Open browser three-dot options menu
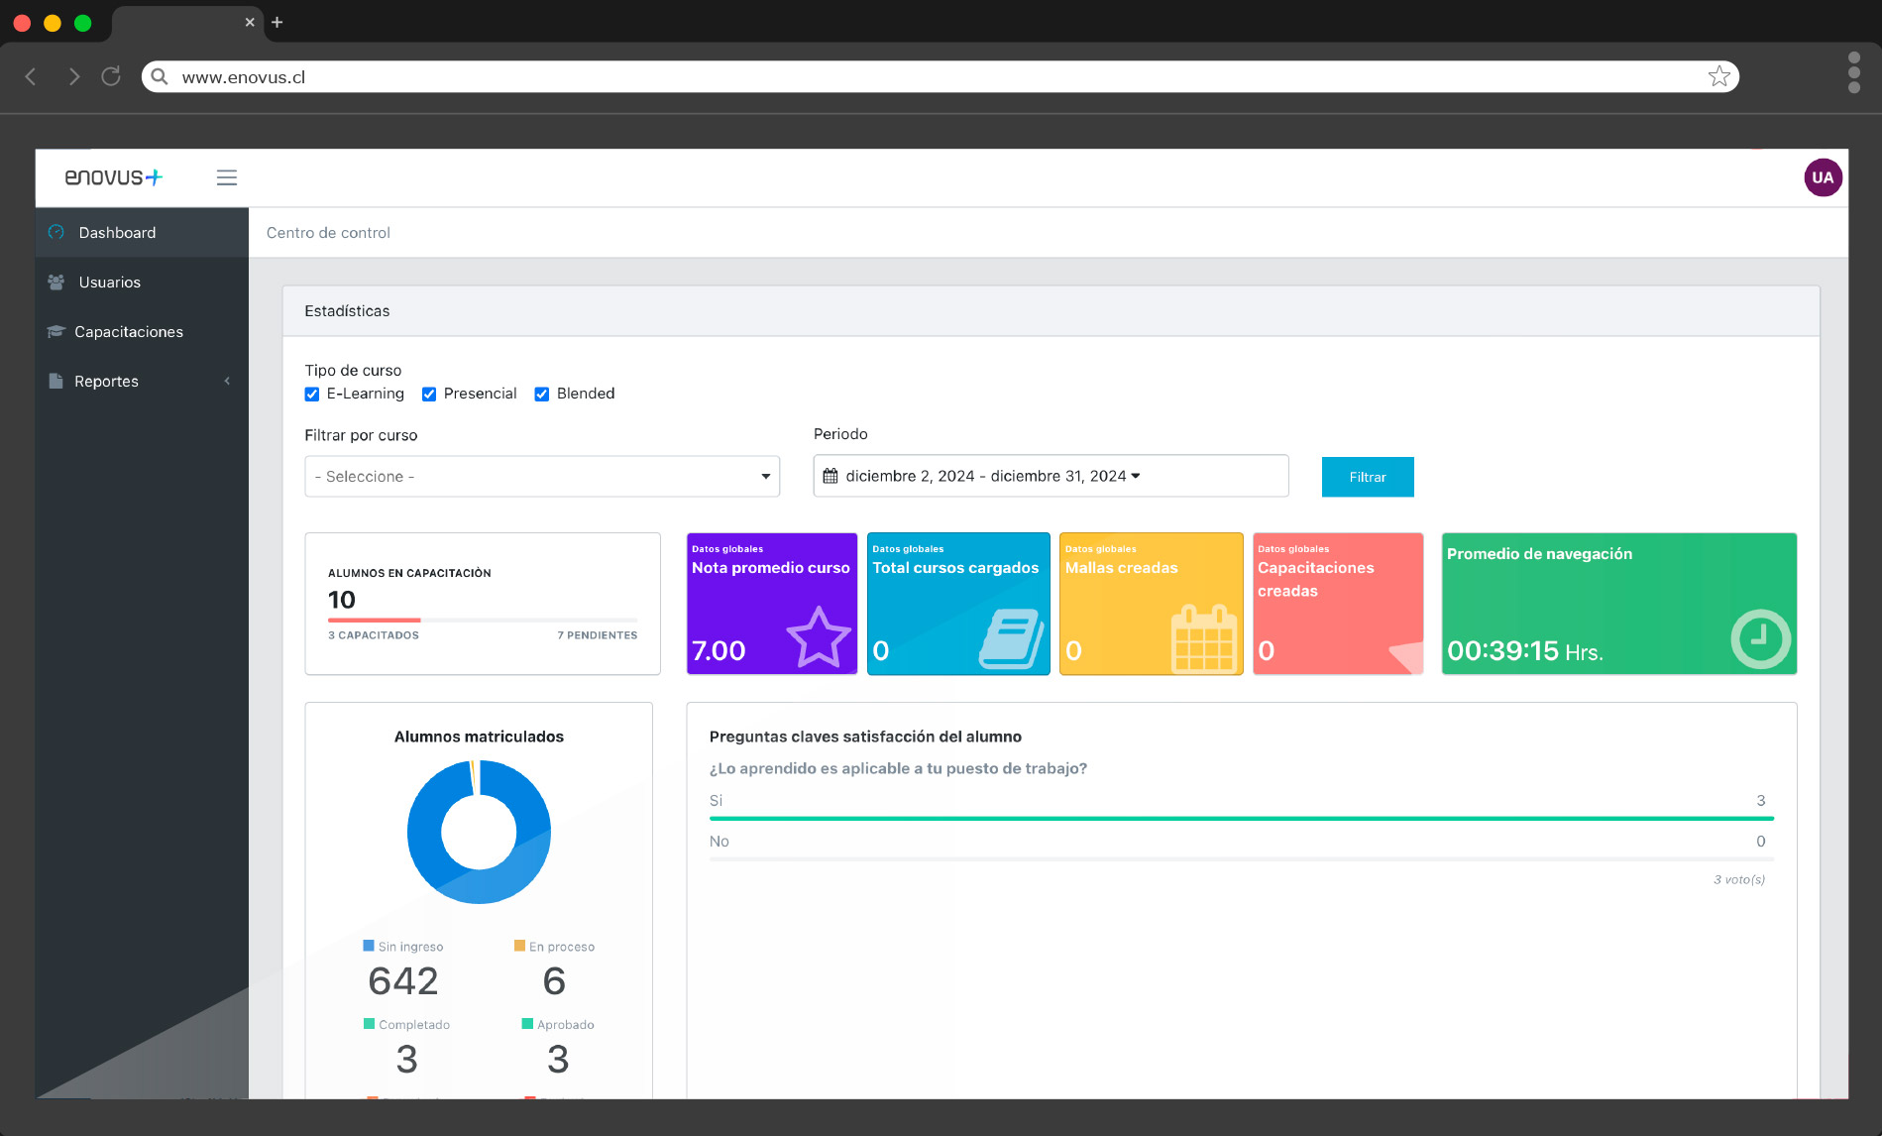 click(1853, 72)
